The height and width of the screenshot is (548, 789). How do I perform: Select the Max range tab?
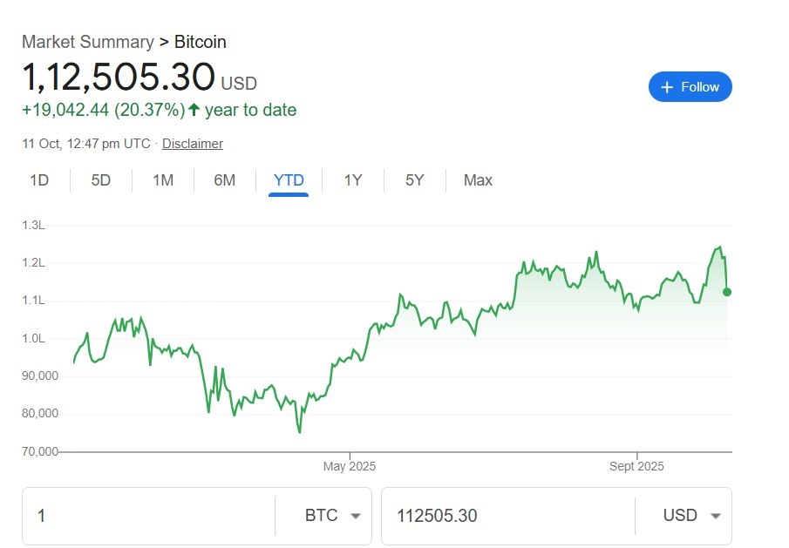(478, 180)
